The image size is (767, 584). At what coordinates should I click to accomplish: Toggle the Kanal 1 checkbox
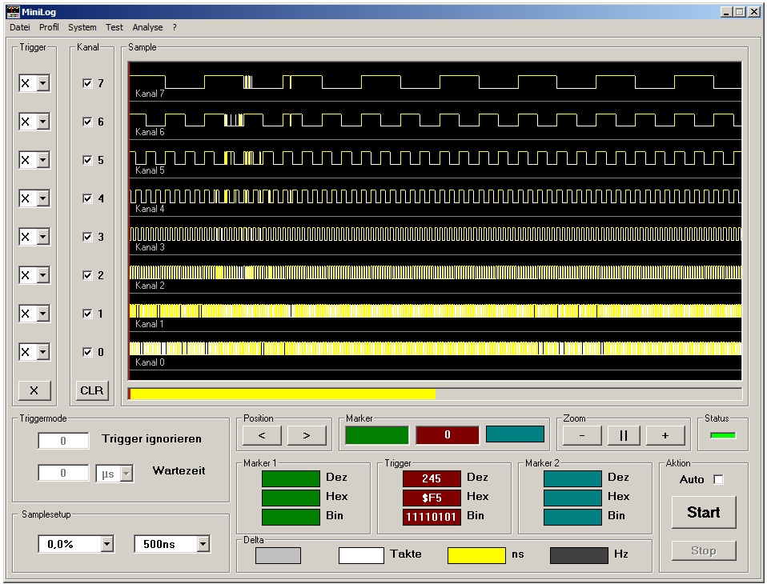(x=87, y=314)
